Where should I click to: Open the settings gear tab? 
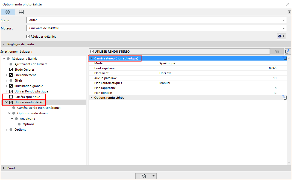point(8,12)
